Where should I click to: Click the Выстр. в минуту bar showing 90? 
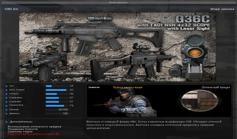click(x=57, y=90)
